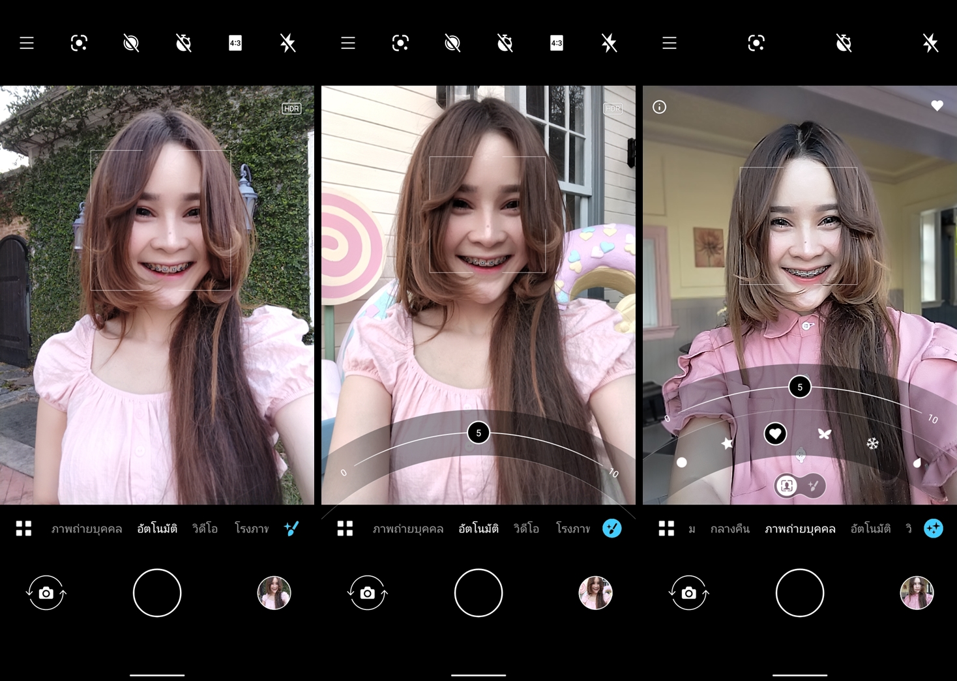The width and height of the screenshot is (957, 681).
Task: Switch the pill toggle to the beautify brush
Action: 813,485
